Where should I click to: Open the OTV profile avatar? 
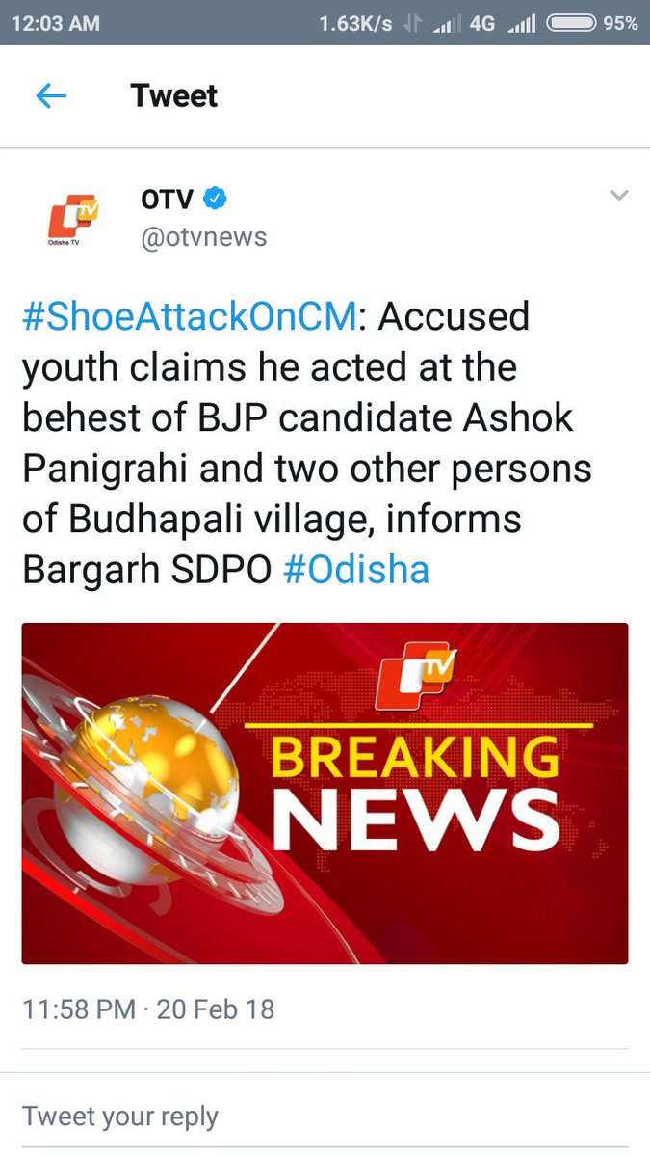click(74, 220)
